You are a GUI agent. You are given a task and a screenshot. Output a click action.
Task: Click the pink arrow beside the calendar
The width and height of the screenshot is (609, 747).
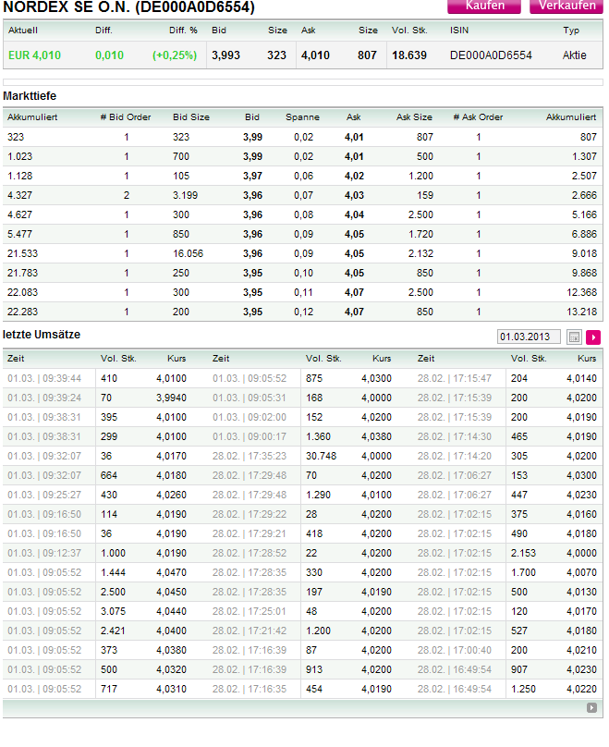pos(593,337)
